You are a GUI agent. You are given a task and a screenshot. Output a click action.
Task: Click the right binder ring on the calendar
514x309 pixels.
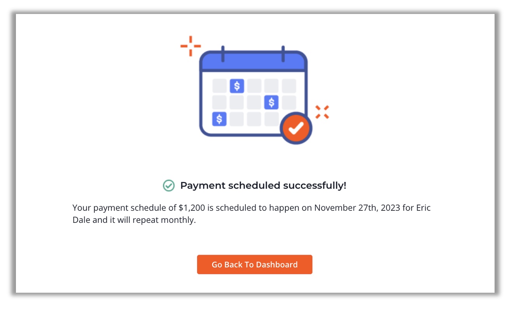click(x=283, y=54)
